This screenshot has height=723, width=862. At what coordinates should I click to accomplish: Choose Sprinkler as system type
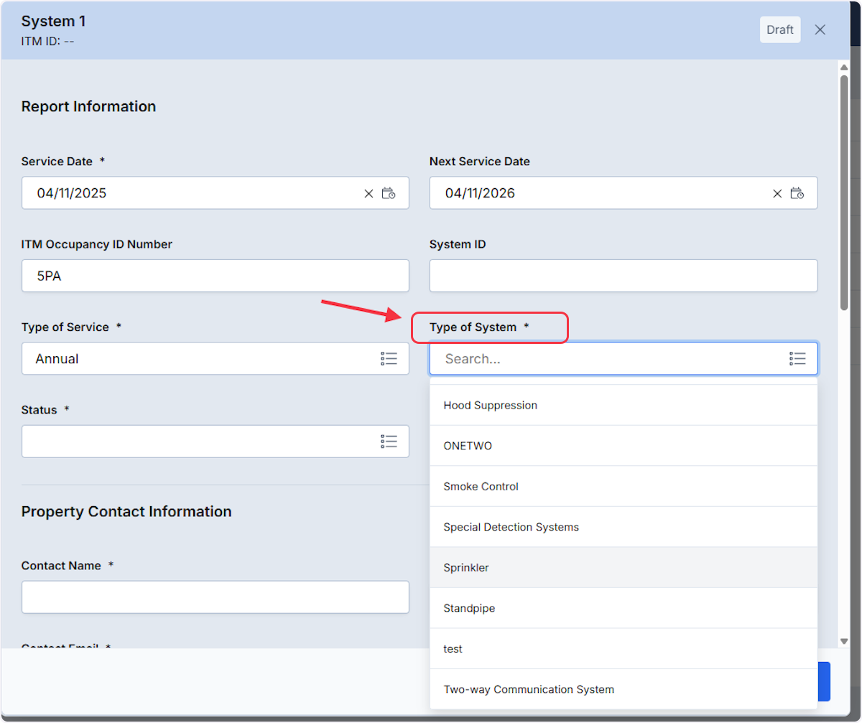(624, 567)
